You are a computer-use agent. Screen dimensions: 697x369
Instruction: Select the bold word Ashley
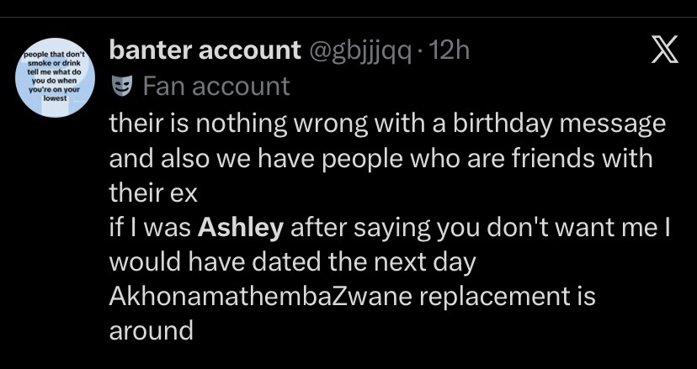coord(240,227)
